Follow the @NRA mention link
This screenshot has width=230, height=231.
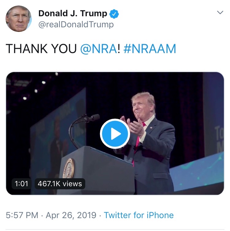[x=98, y=49]
